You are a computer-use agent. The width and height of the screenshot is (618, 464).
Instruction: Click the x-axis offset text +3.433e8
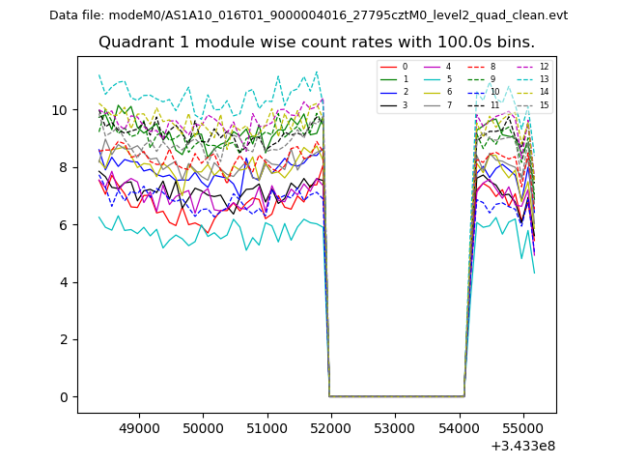coord(523,446)
